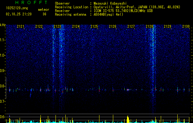Click the meteor count 36
Image resolution: width=193 pixels, height=123 pixels.
44,14
